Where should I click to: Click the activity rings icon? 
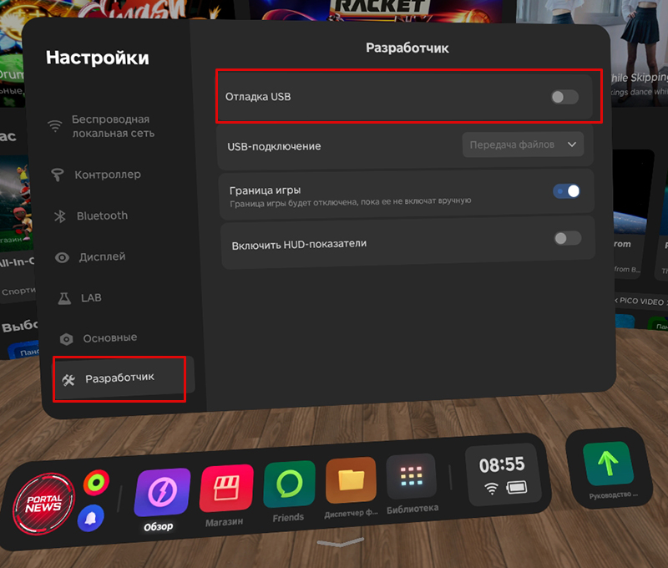pos(95,482)
